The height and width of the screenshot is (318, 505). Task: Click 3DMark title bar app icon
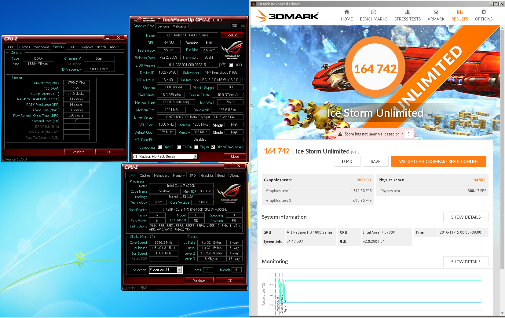click(253, 4)
